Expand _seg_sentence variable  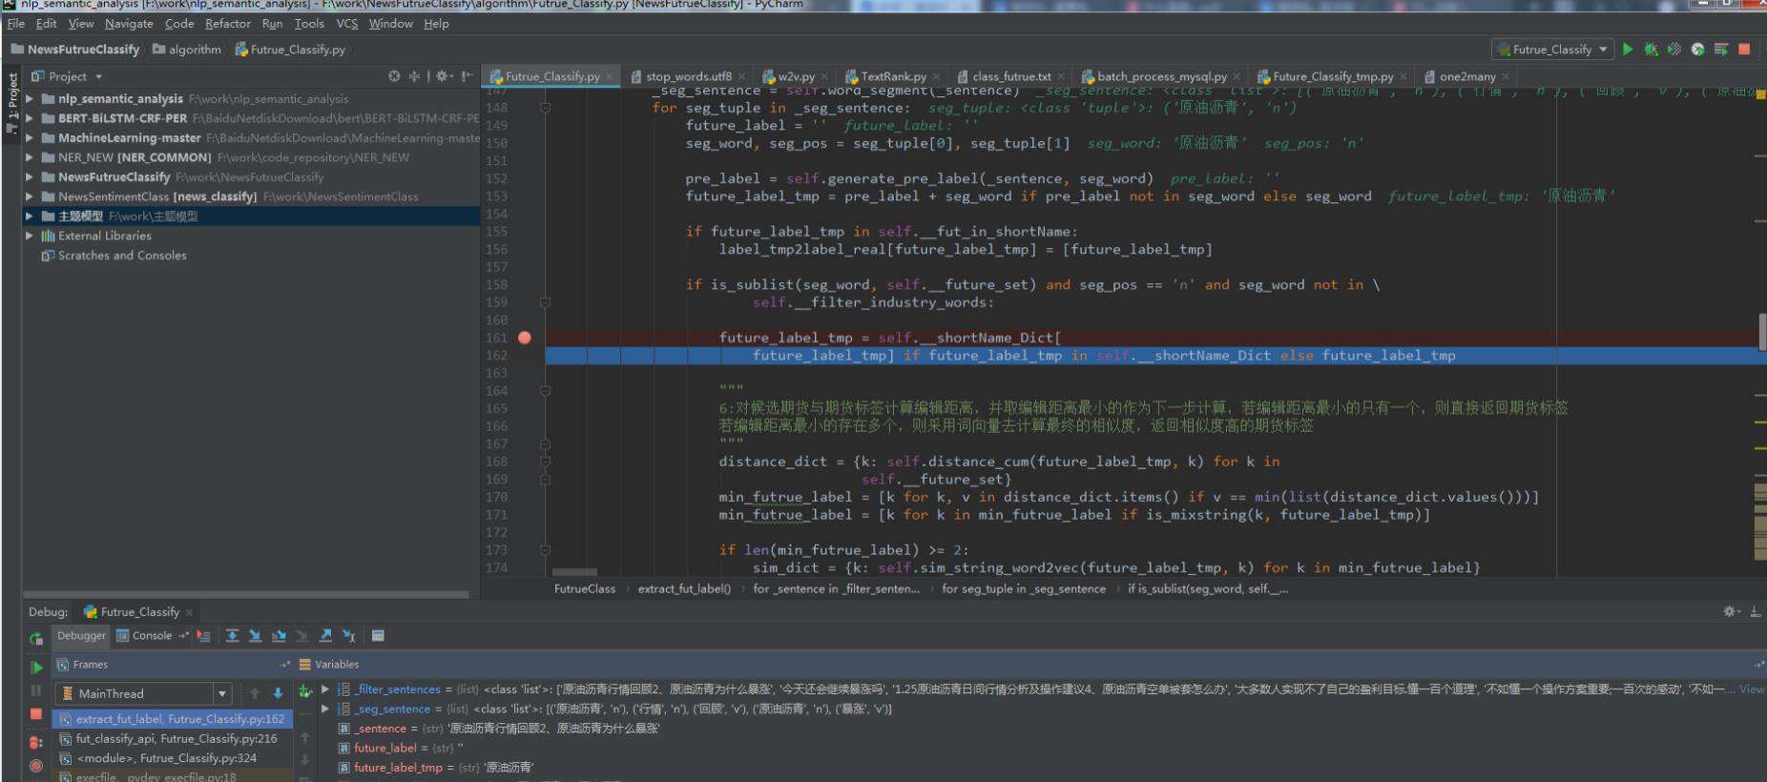[x=324, y=709]
